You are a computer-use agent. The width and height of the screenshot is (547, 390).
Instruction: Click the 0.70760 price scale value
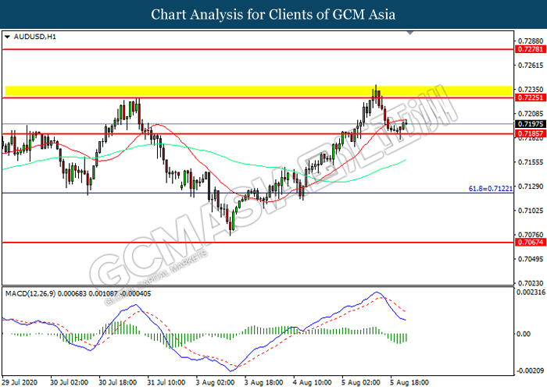point(531,234)
